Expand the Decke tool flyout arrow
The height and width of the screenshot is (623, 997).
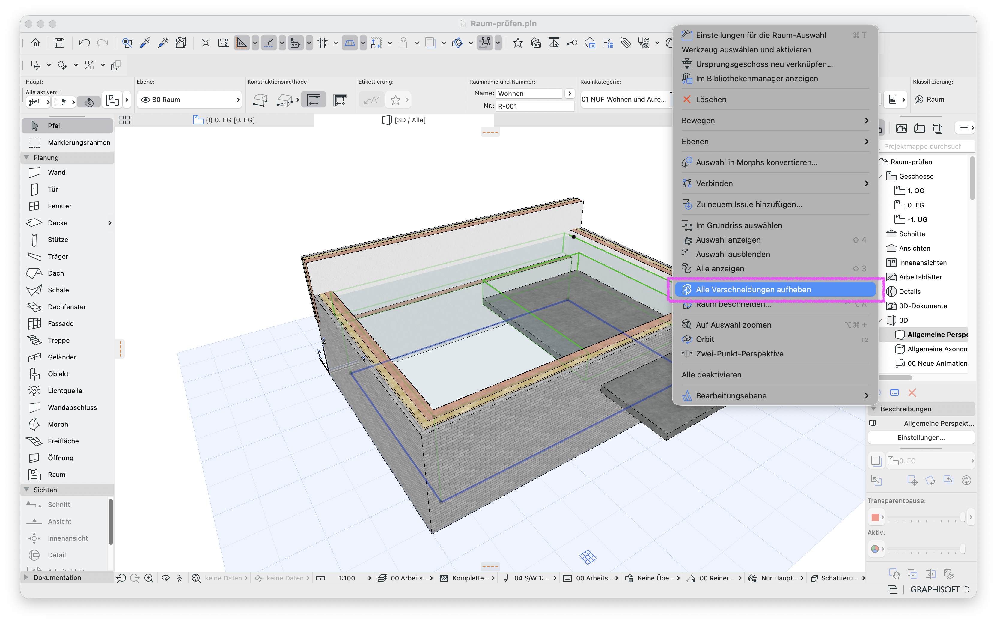coord(110,223)
